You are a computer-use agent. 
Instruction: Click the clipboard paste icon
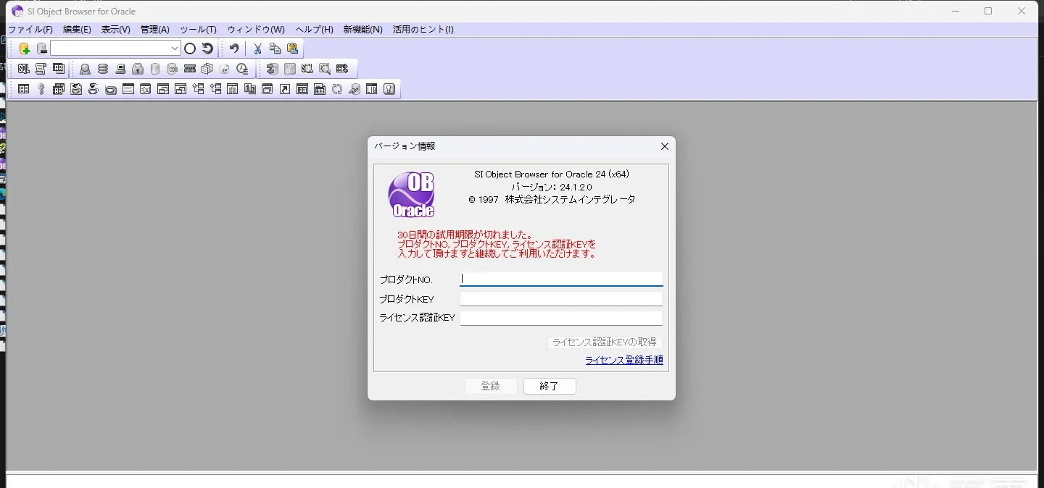pos(292,49)
